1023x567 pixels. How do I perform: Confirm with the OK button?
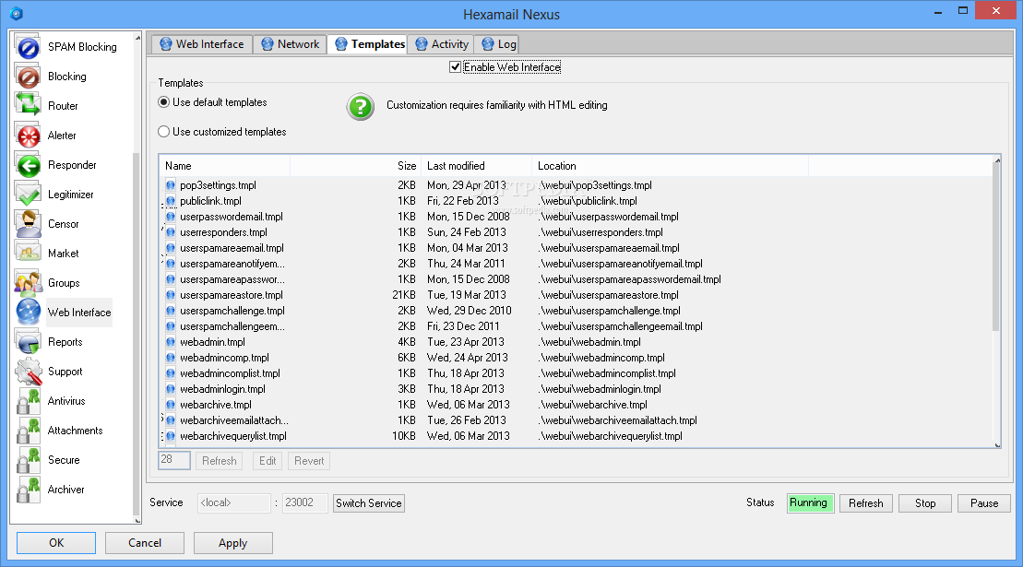(x=56, y=543)
